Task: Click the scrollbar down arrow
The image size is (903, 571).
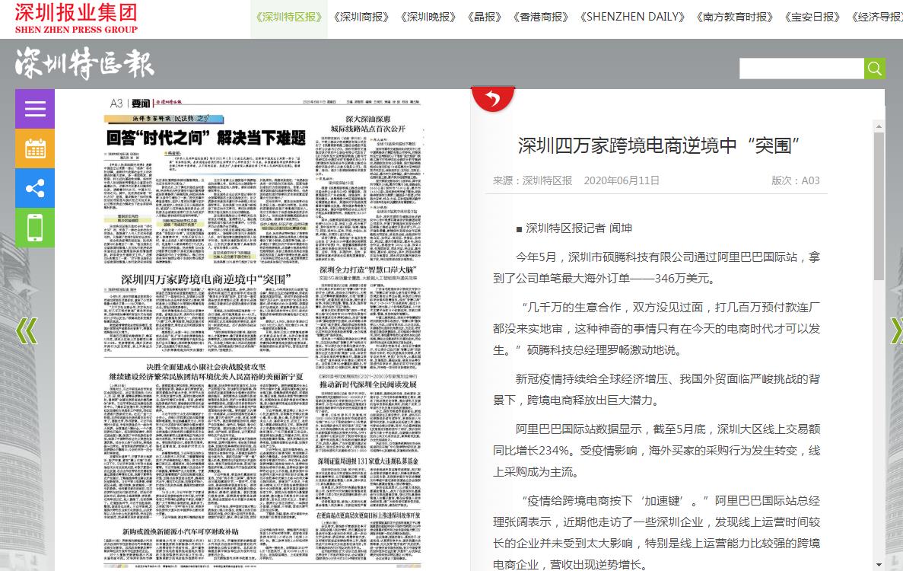Action: coord(879,565)
